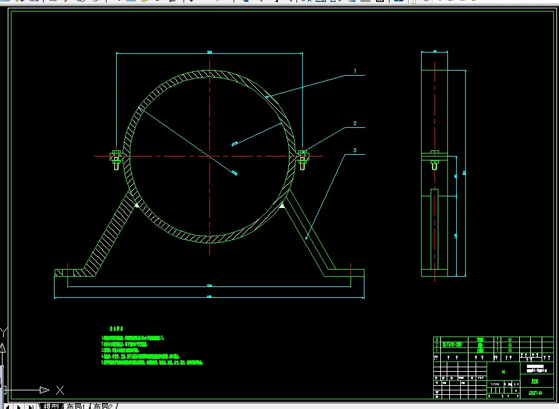Switch to the 模型 model tab
559x409 pixels.
coord(51,406)
